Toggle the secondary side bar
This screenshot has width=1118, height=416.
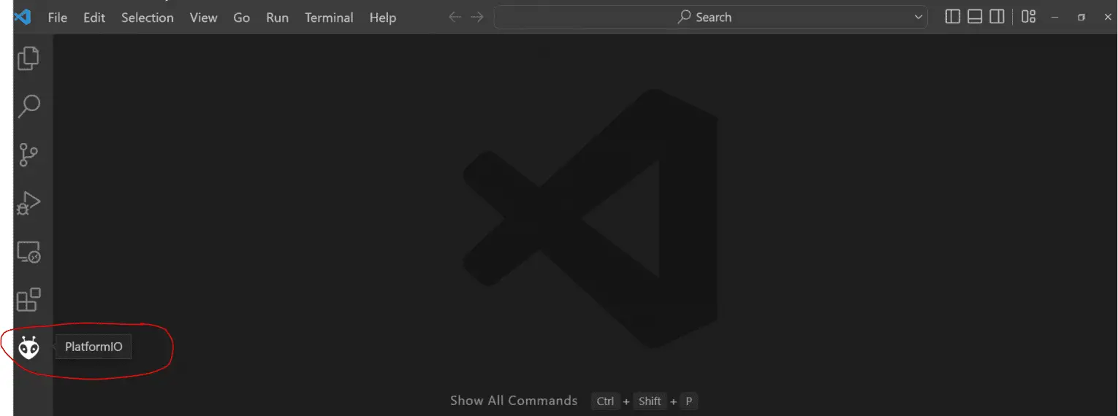(x=997, y=17)
